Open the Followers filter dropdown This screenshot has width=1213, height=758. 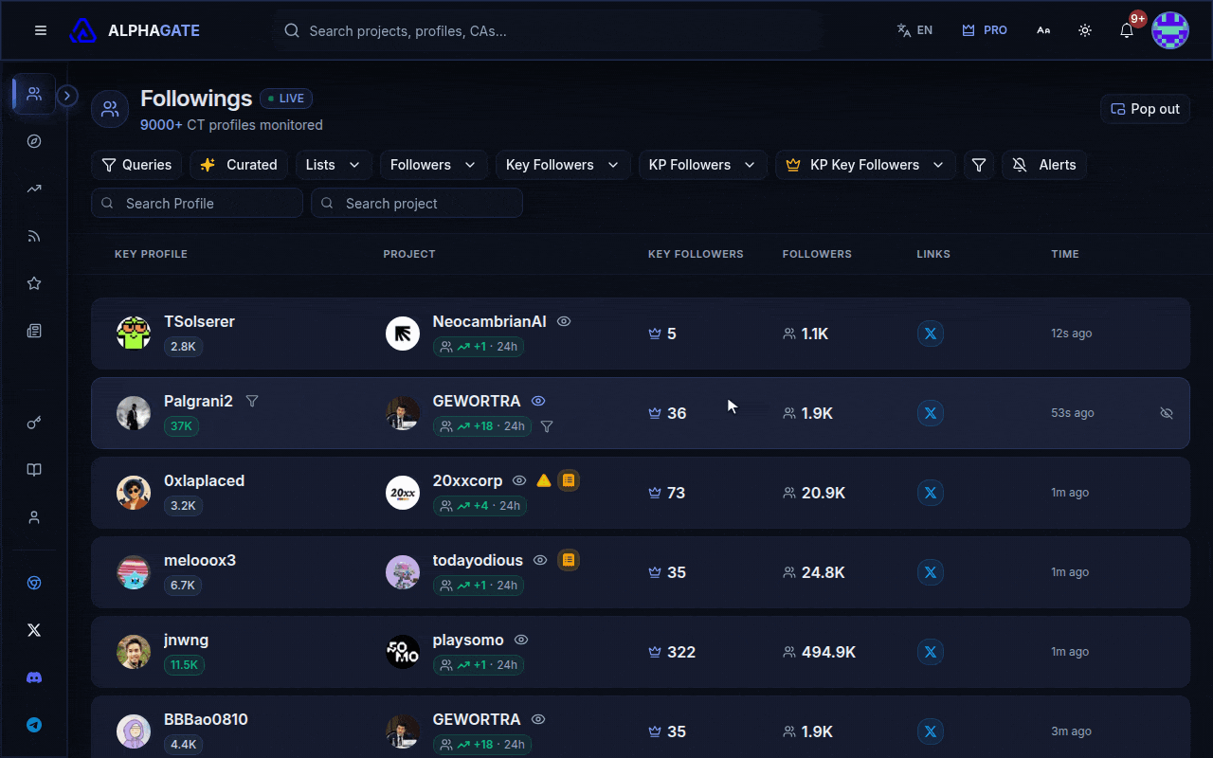(433, 165)
